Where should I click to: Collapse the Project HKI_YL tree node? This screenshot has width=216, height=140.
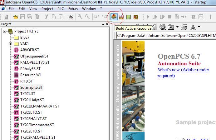click(x=5, y=31)
